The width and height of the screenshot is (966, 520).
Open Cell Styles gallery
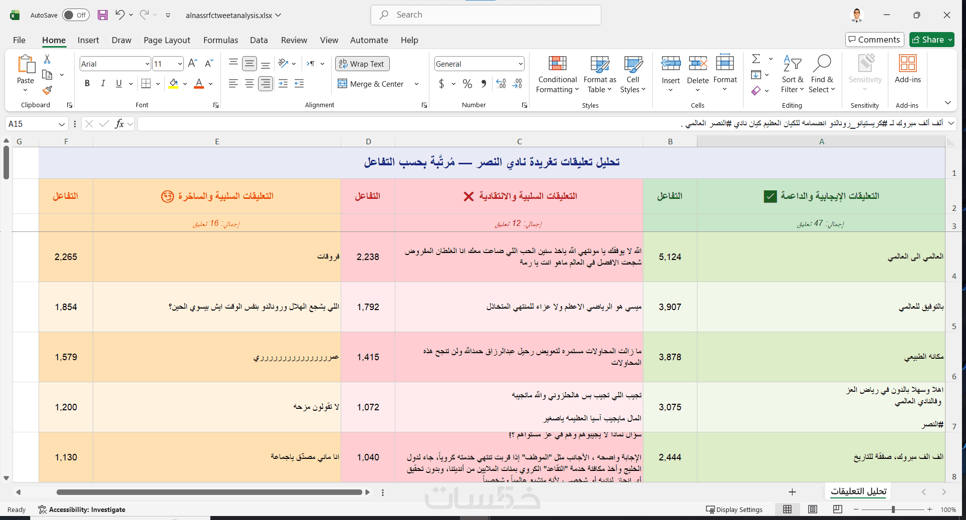633,74
